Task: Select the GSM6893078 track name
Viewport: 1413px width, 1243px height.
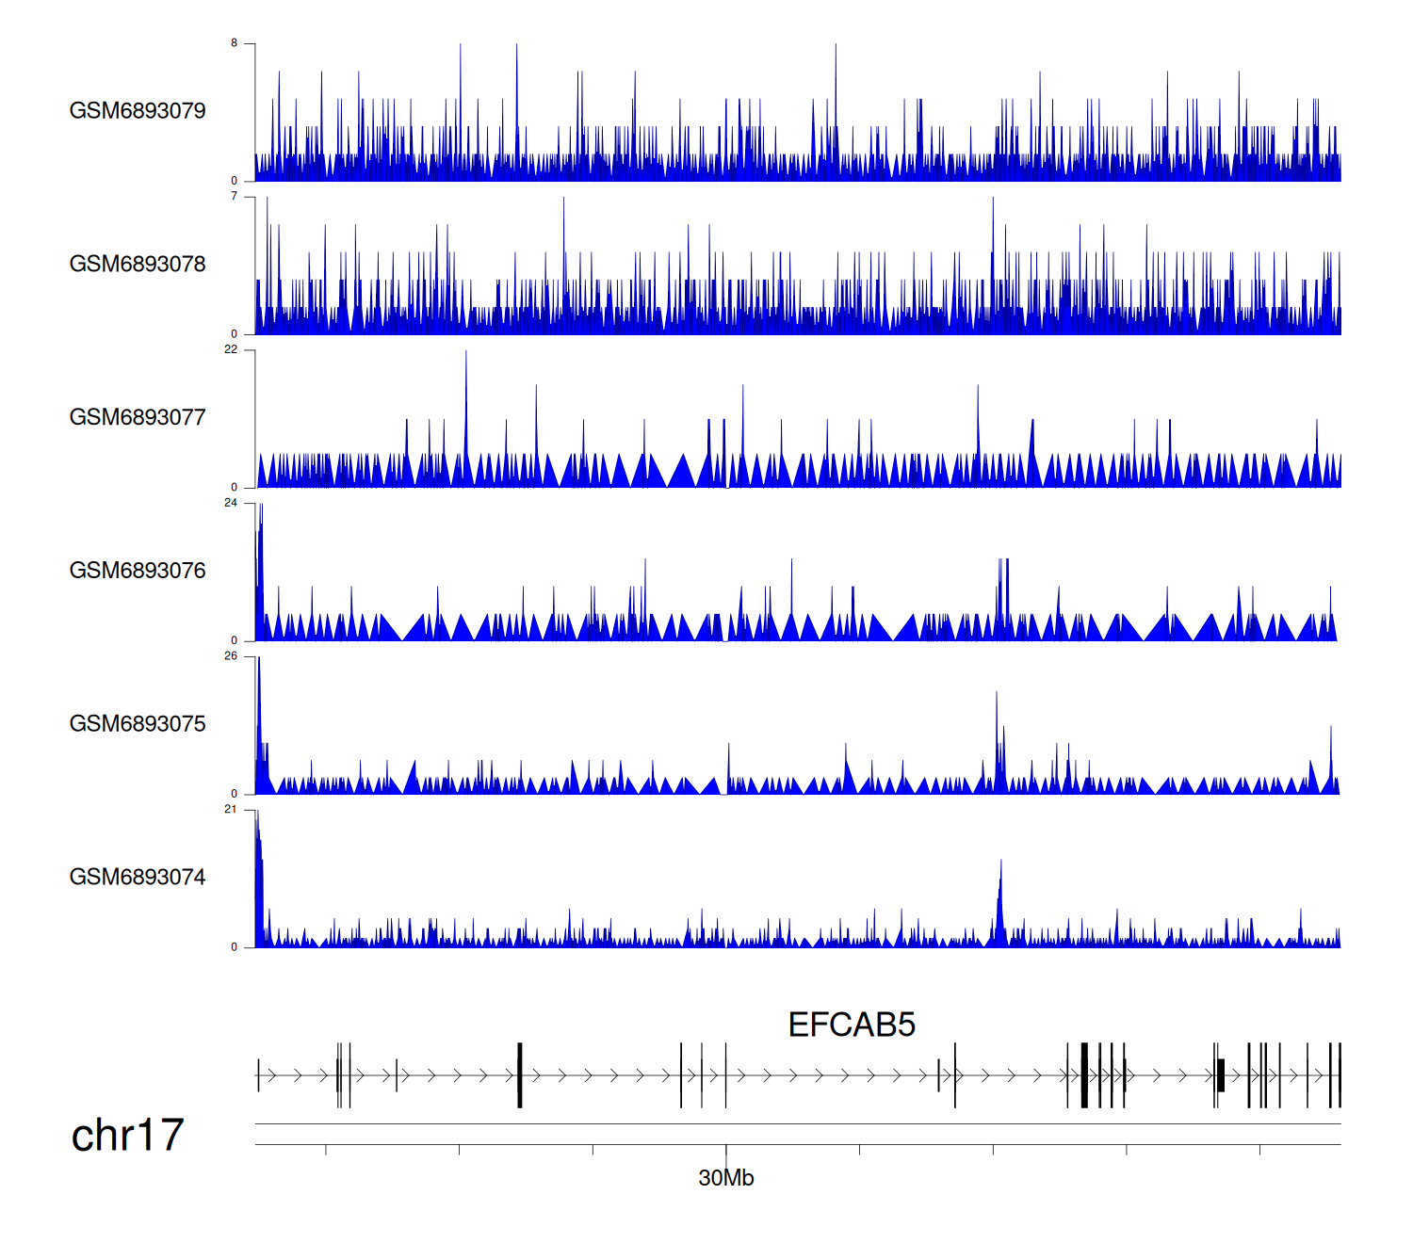Action: point(138,265)
